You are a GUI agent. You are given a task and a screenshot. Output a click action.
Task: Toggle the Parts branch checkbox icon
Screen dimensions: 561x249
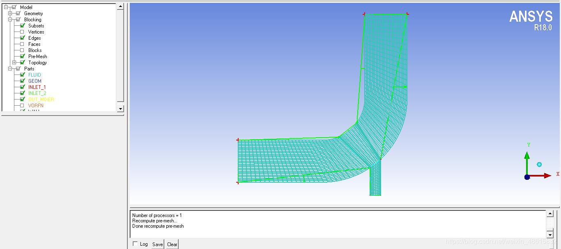tap(18, 69)
